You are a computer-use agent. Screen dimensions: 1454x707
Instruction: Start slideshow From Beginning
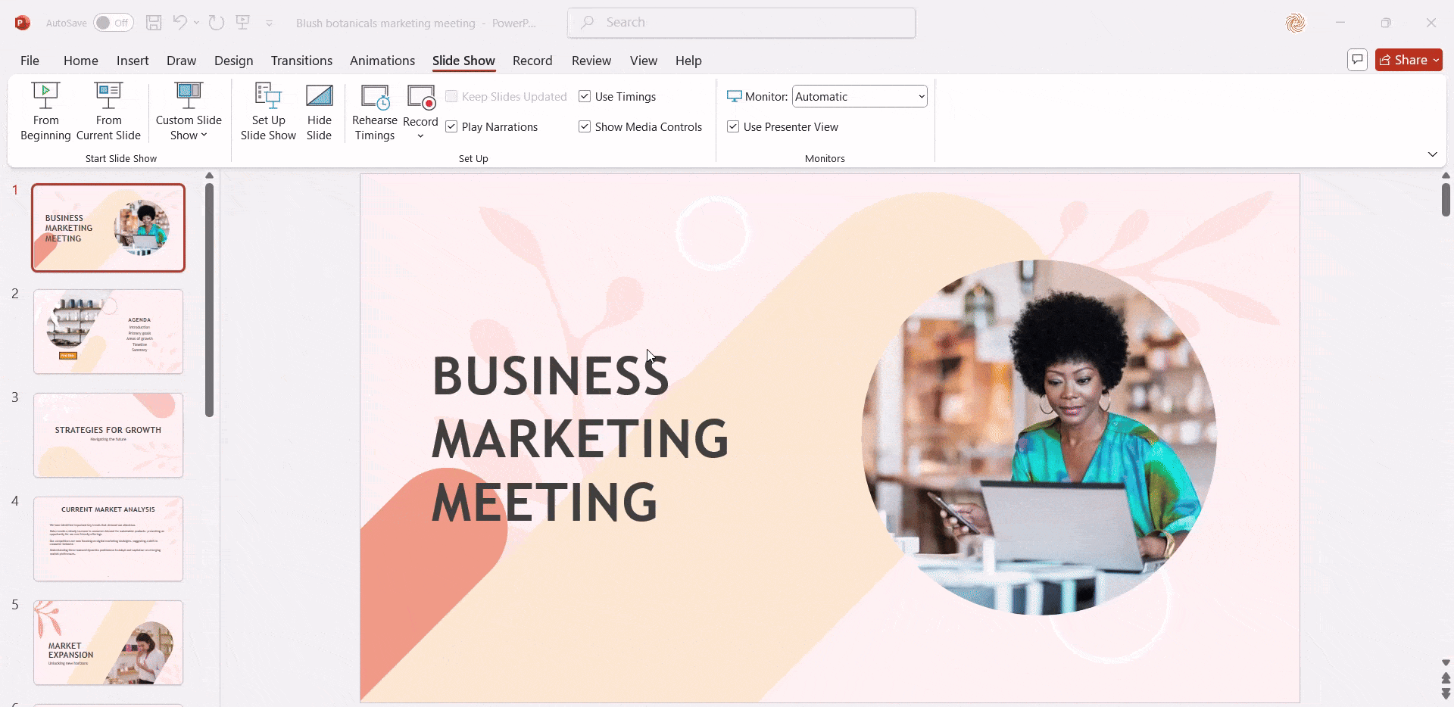(x=45, y=111)
